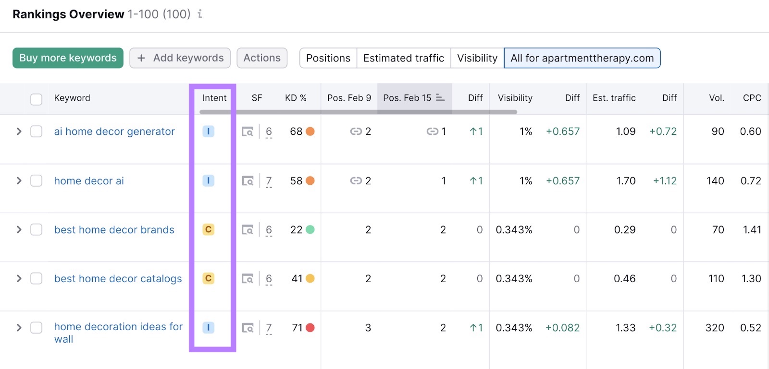769x369 pixels.
Task: Expand the home decoration ideas for wall row
Action: click(19, 327)
